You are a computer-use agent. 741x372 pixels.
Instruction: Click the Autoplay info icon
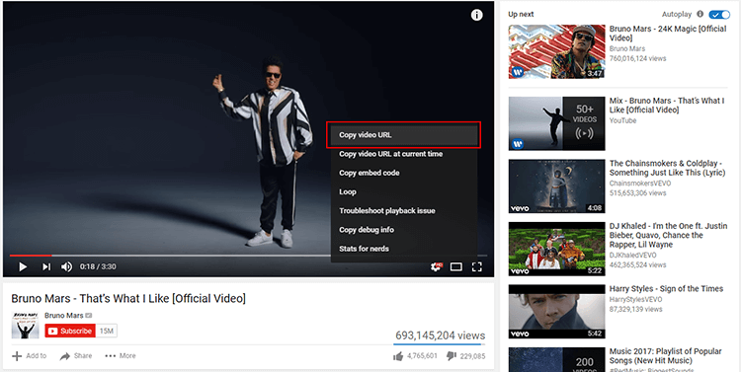point(700,14)
